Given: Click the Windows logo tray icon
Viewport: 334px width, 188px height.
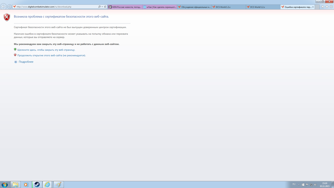Looking at the screenshot, I should [303, 185].
